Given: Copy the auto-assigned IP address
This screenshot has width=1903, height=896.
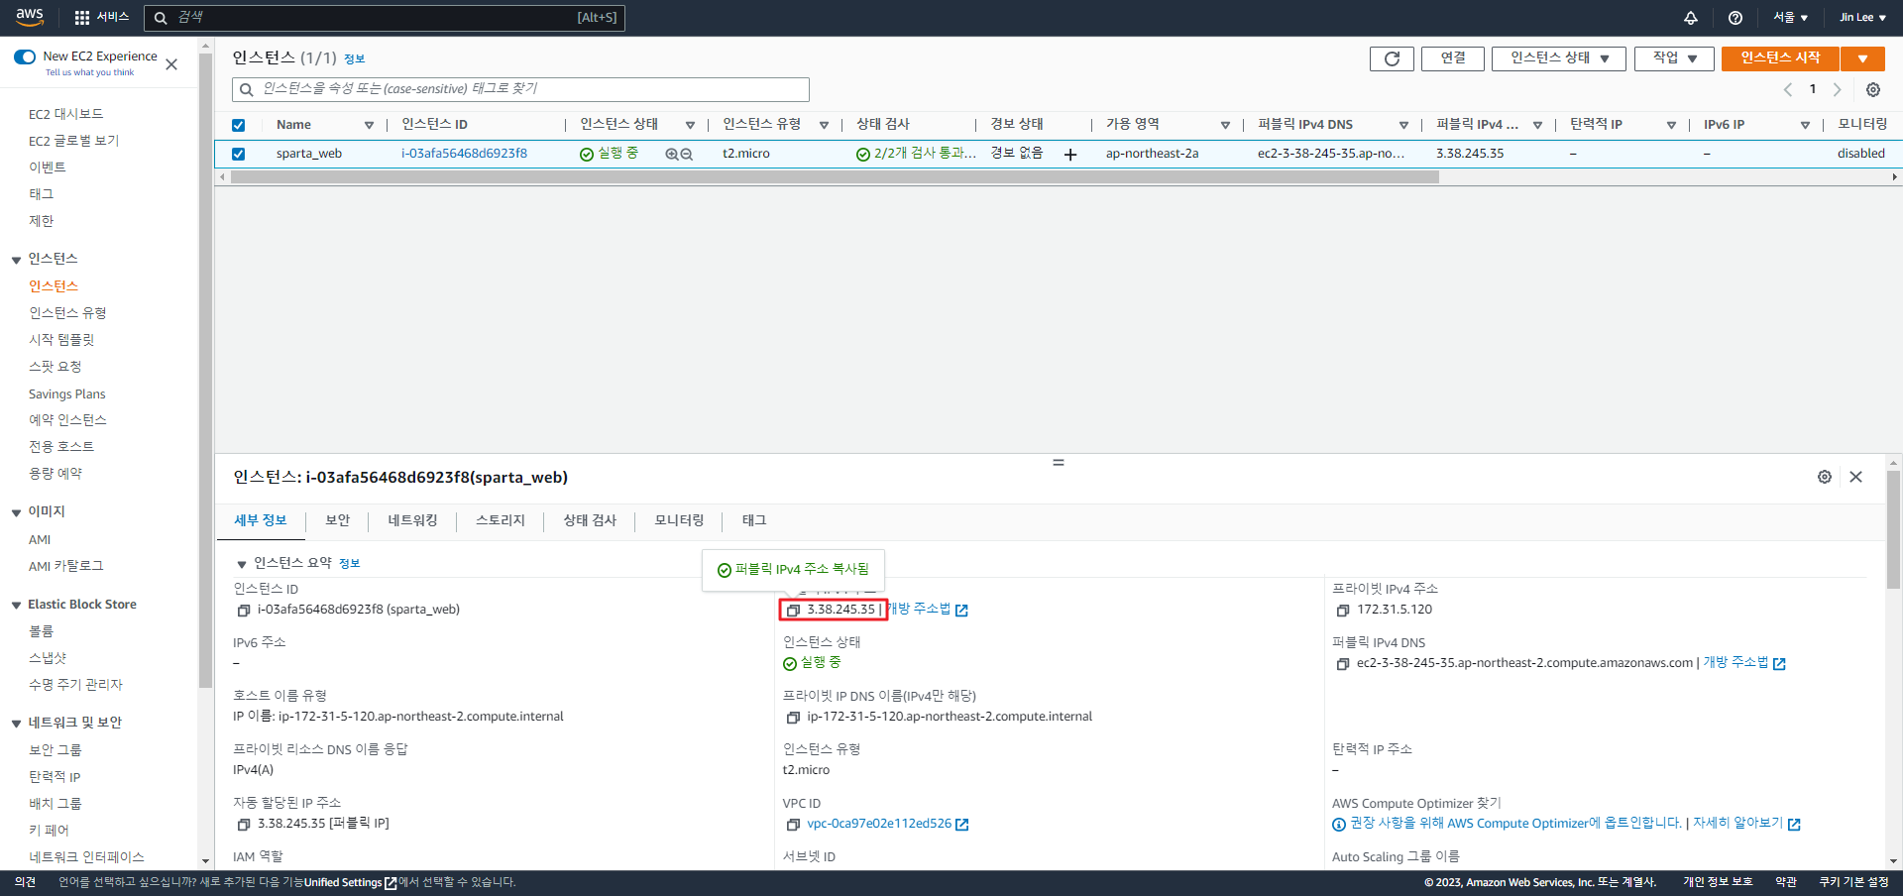Looking at the screenshot, I should click(243, 825).
